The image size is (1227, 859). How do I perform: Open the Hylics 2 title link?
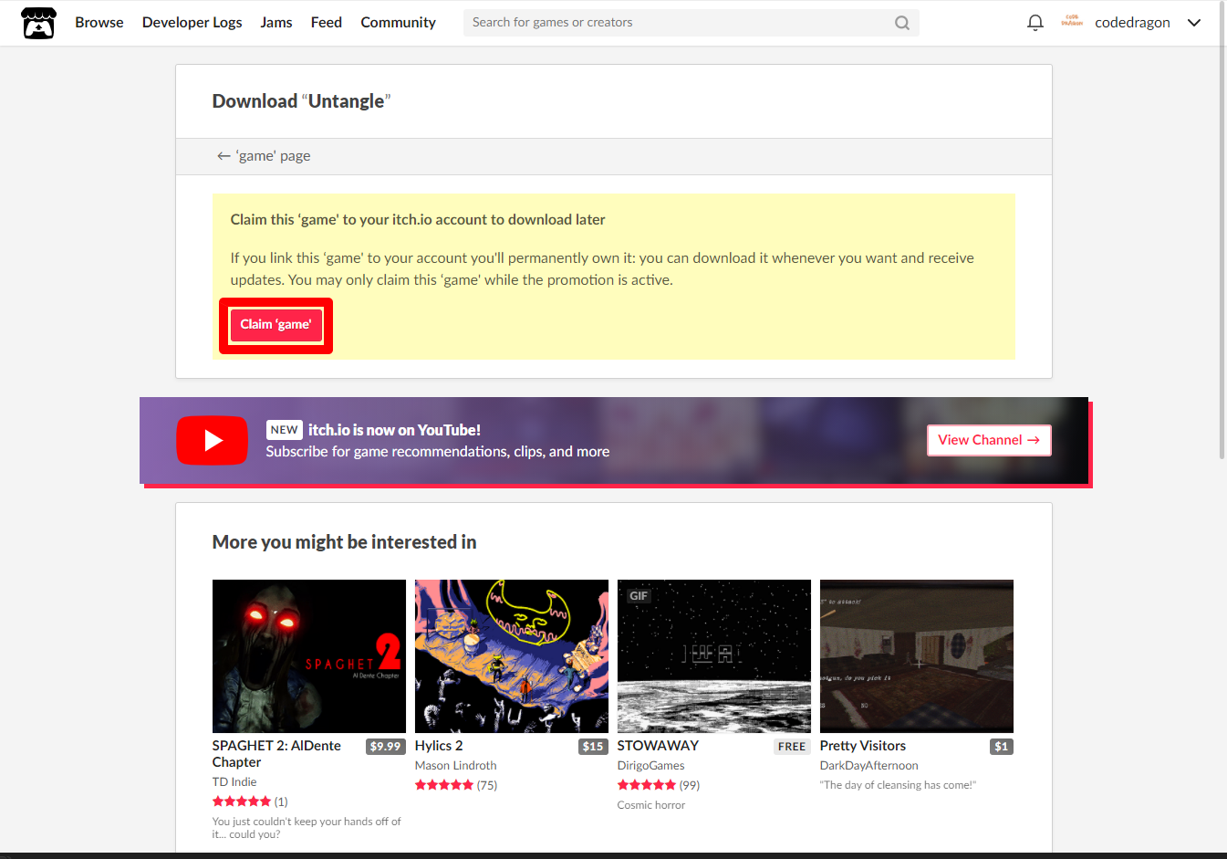tap(439, 746)
